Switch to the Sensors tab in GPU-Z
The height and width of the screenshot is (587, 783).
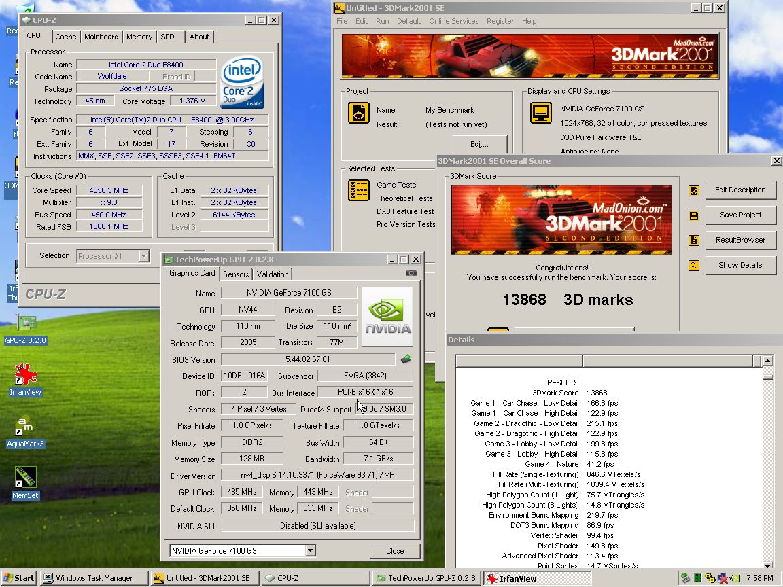point(236,274)
